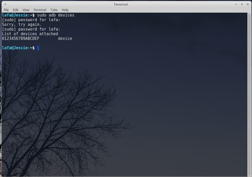This screenshot has width=252, height=177.
Task: Open the Edit menu
Action: pos(16,10)
